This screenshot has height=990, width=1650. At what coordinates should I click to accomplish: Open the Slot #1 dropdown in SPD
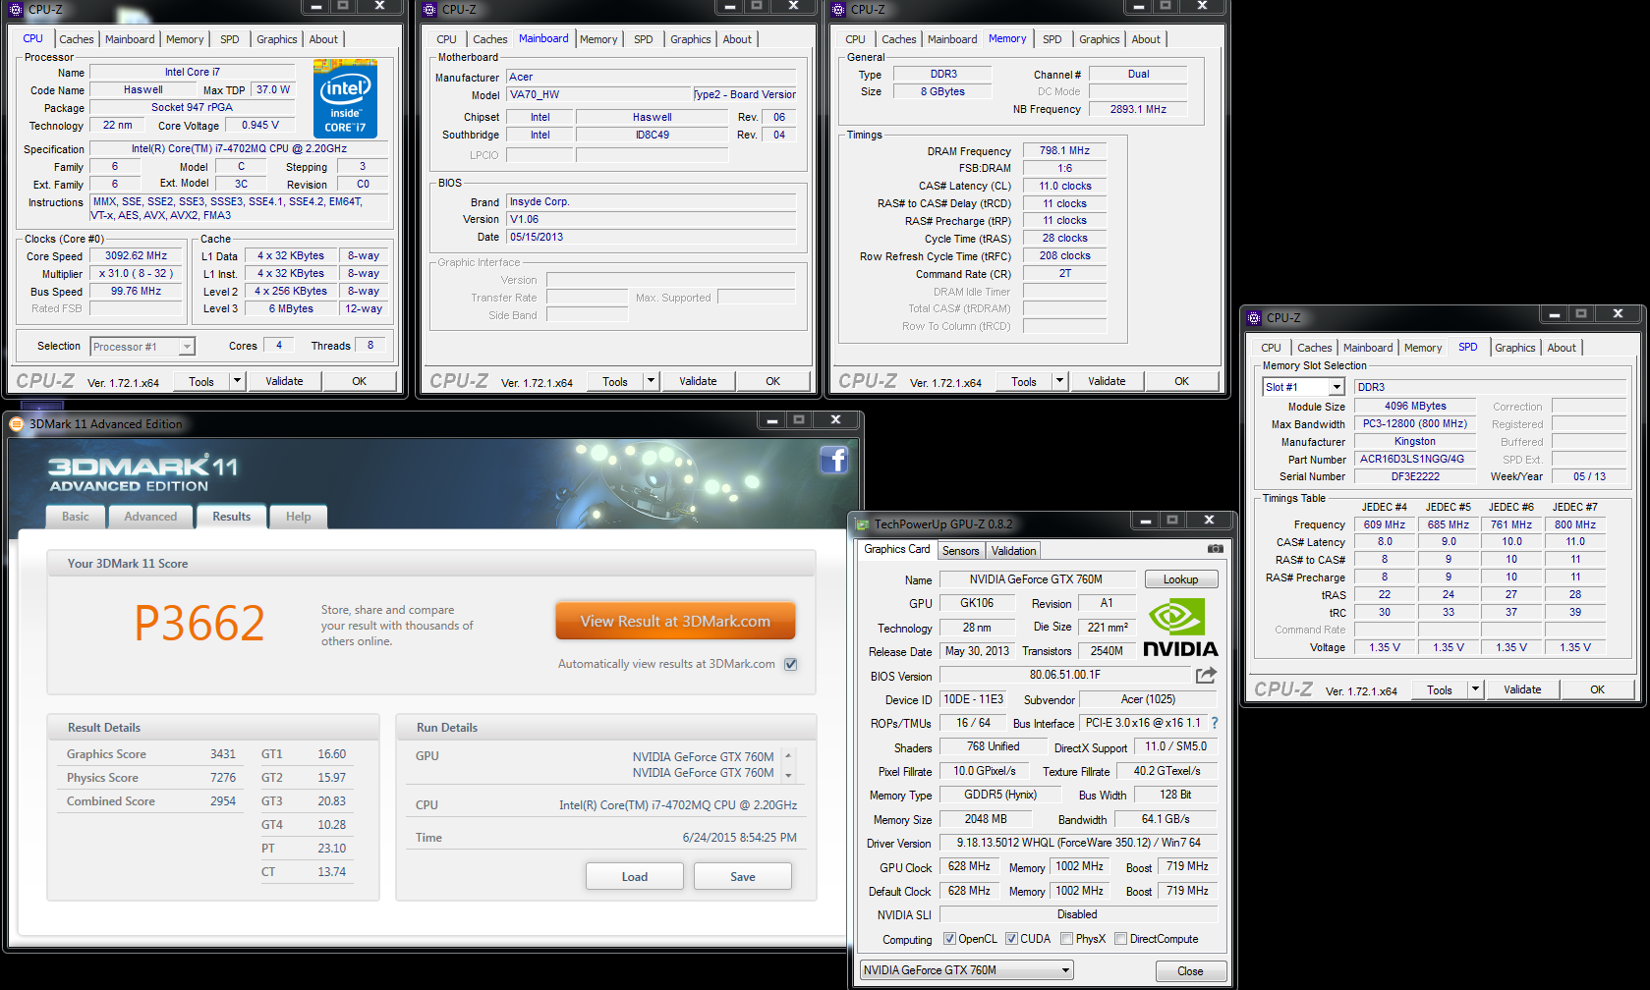click(1337, 387)
